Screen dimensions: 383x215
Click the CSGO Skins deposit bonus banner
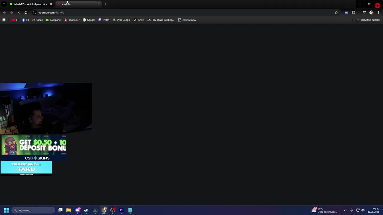[34, 148]
